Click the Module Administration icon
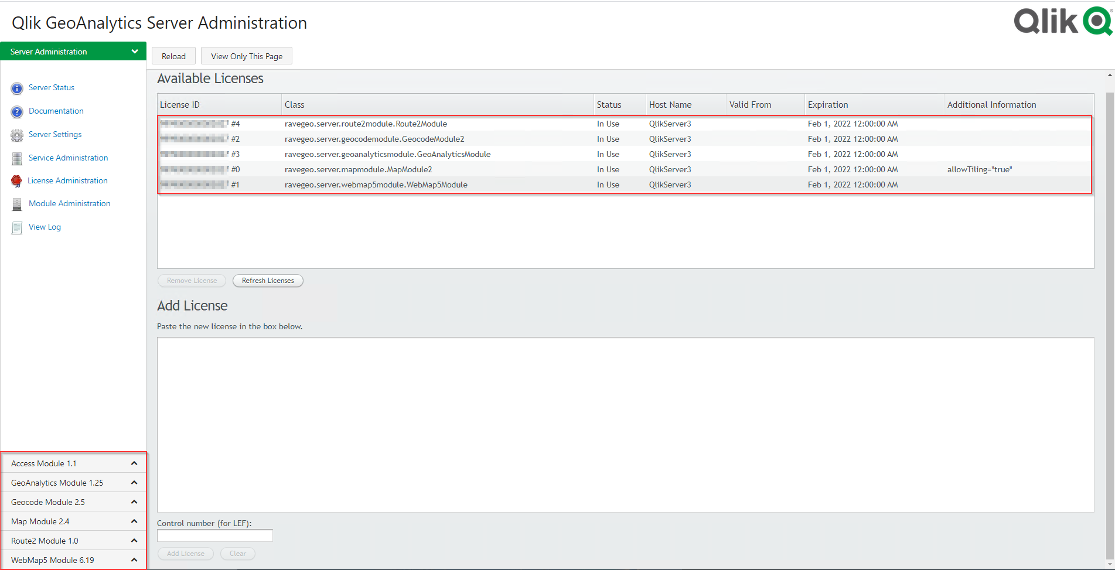 [17, 204]
